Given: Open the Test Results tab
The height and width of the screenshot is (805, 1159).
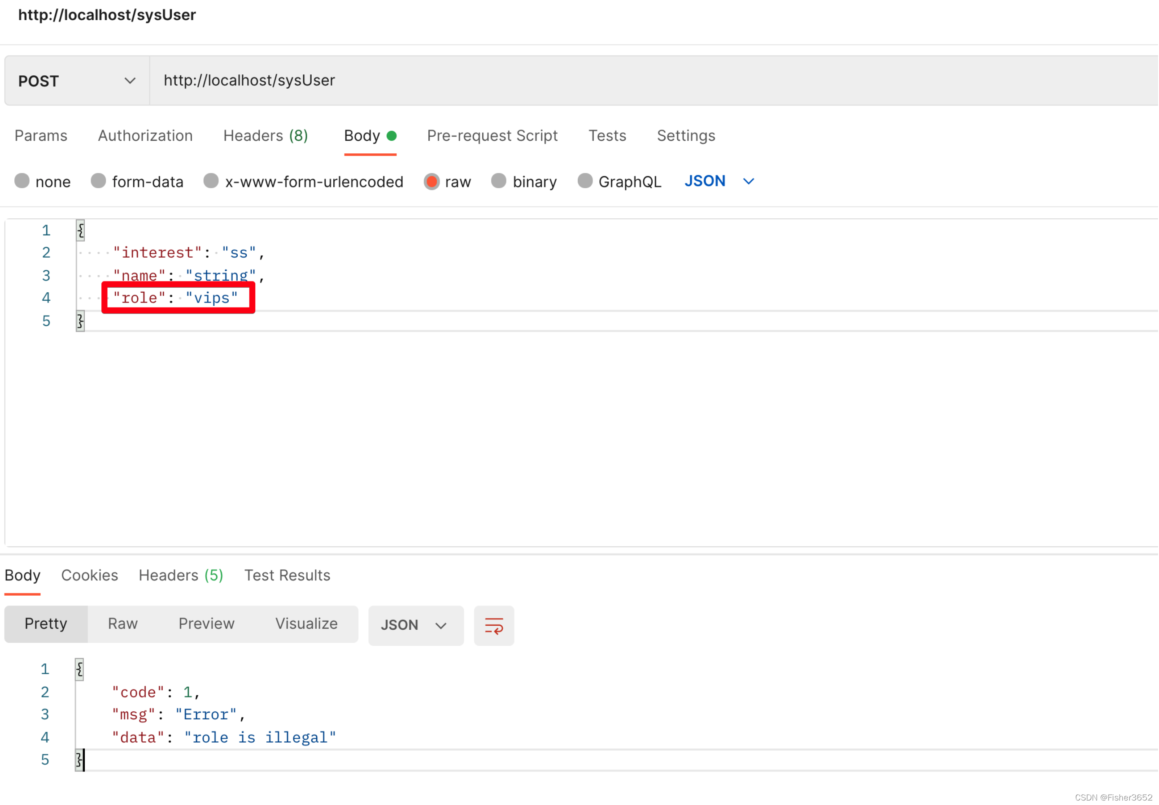Looking at the screenshot, I should click(x=287, y=576).
